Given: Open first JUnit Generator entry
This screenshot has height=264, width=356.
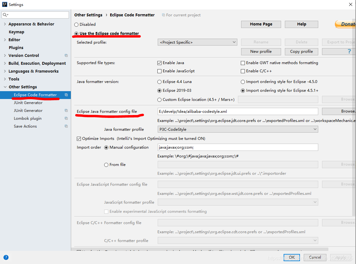Looking at the screenshot, I should coord(28,103).
